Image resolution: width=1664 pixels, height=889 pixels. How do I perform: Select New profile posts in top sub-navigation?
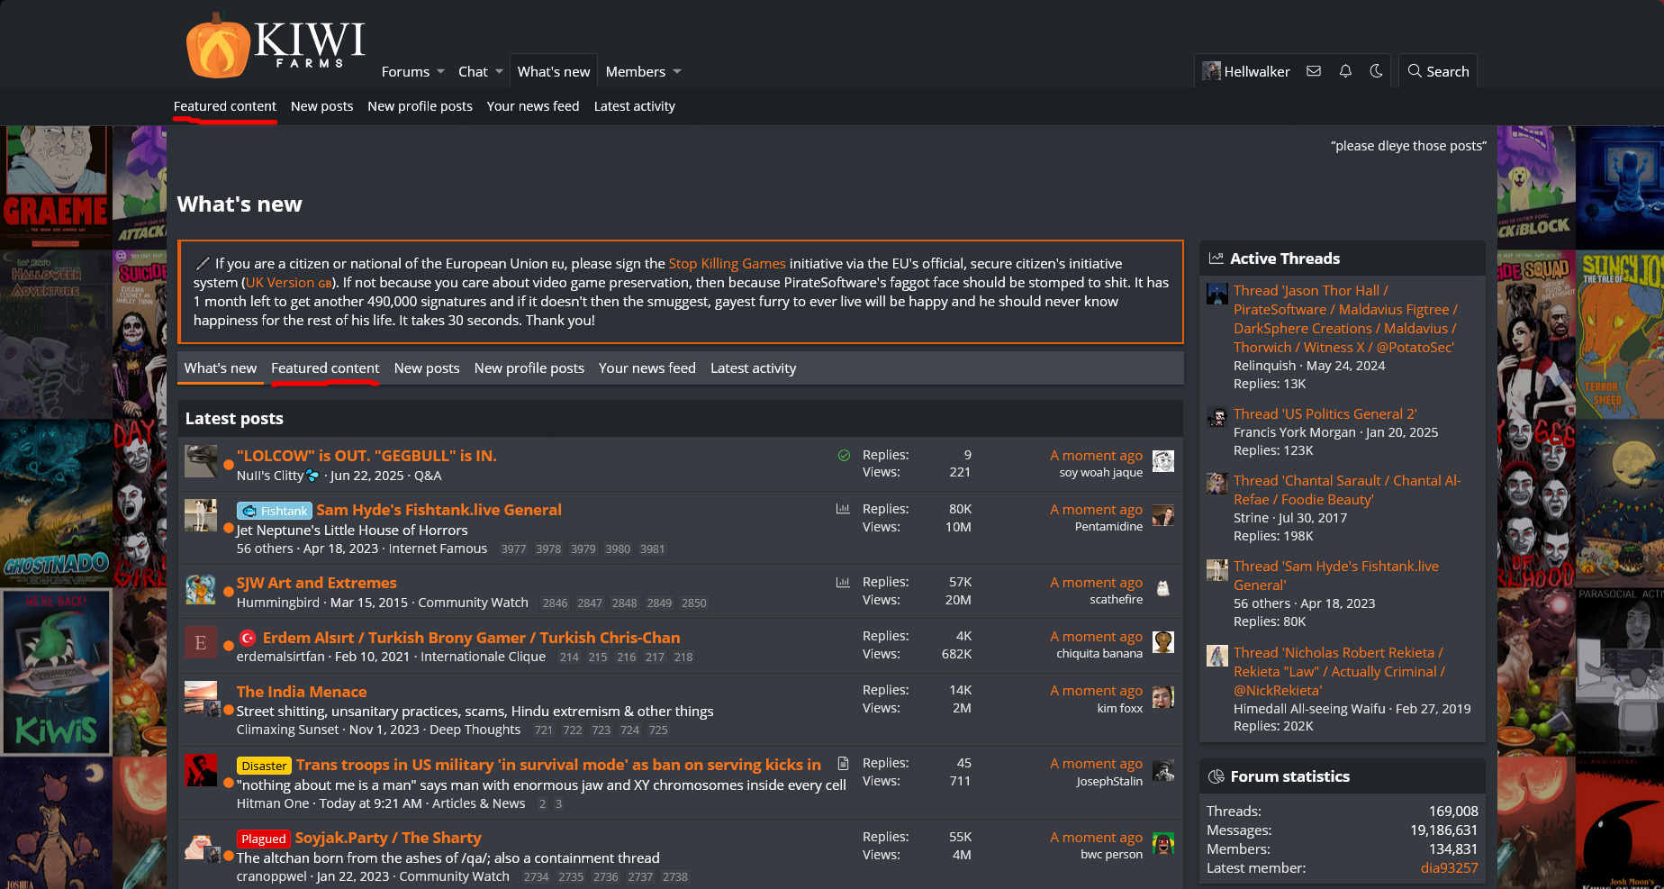click(x=420, y=106)
